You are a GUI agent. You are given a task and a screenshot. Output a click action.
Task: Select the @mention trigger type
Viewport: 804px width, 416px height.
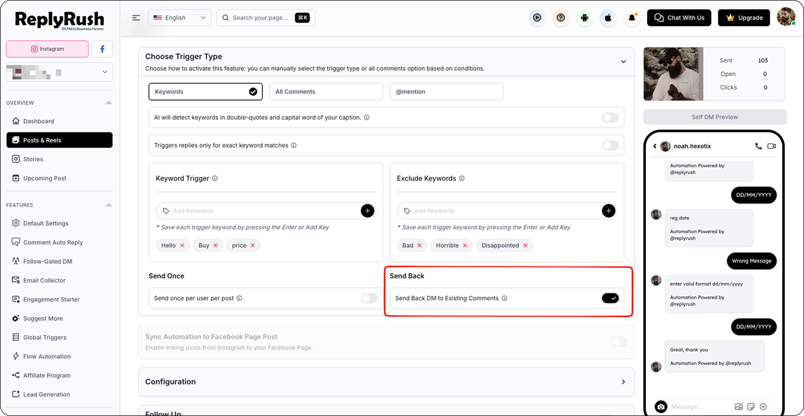[446, 92]
